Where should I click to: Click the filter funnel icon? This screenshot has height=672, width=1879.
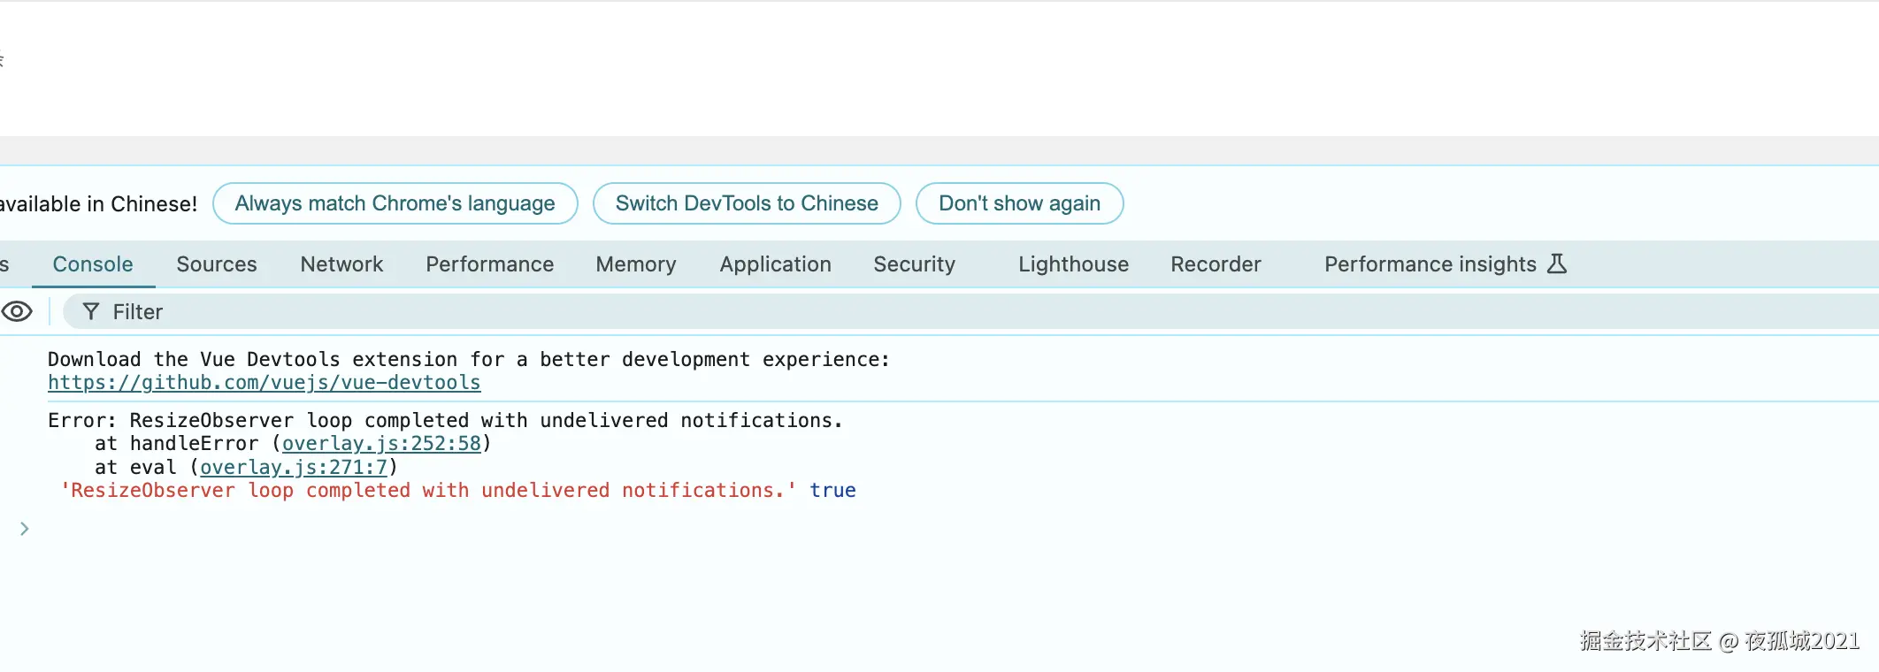pyautogui.click(x=90, y=311)
